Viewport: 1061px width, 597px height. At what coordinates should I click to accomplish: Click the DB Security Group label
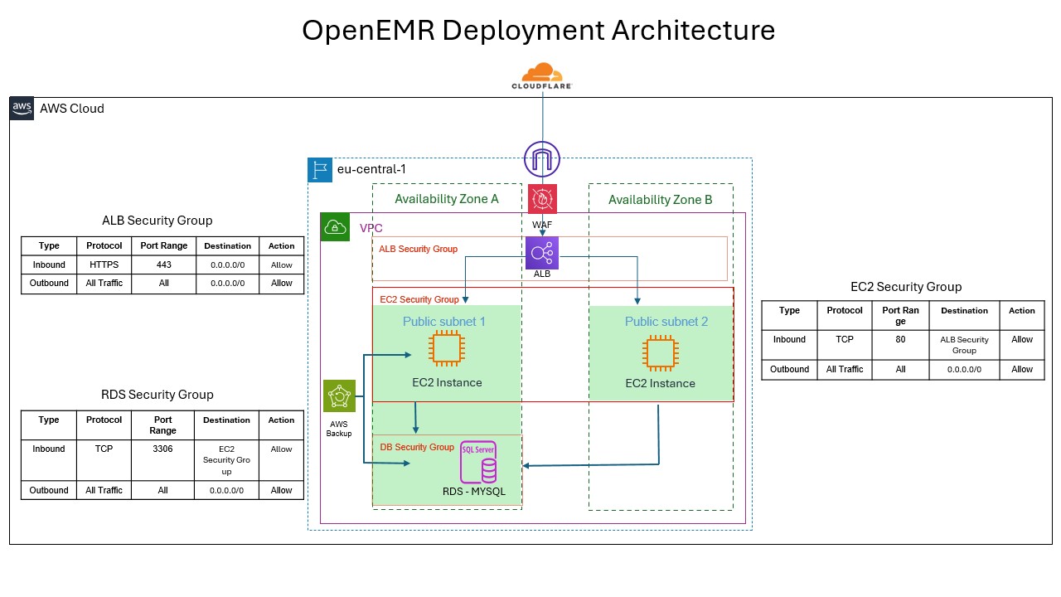click(417, 447)
